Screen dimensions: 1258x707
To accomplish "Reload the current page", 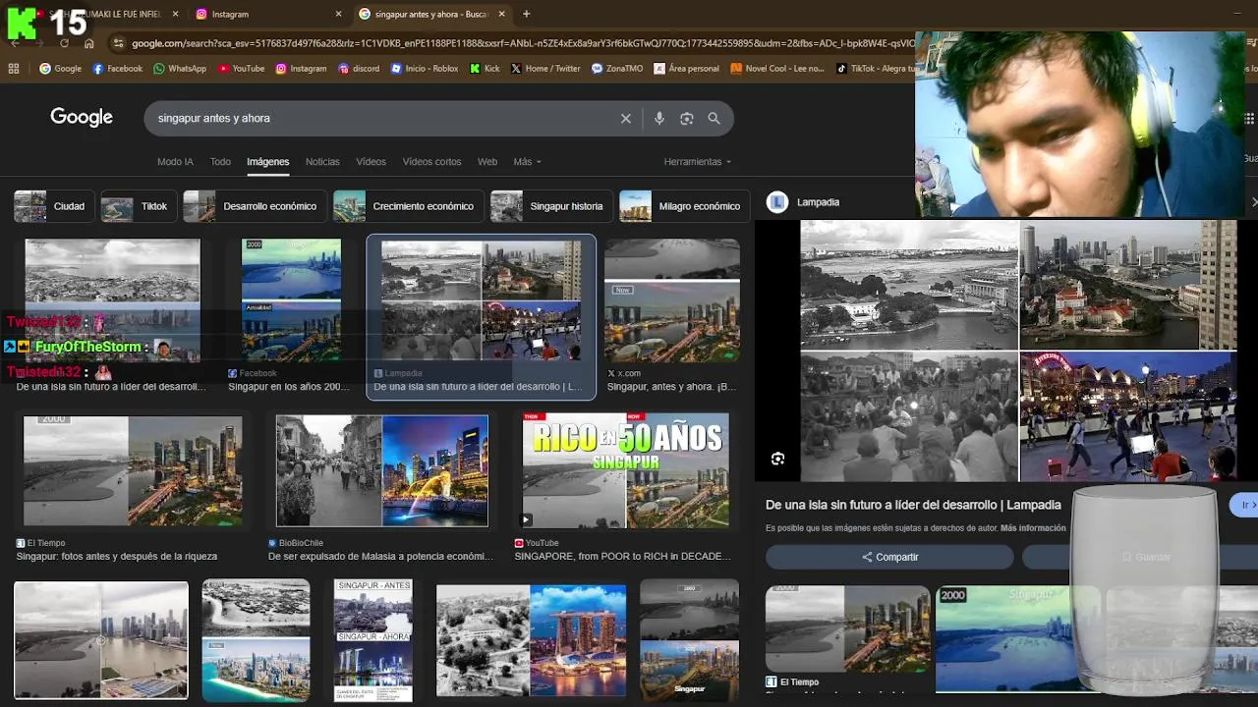I will click(x=64, y=43).
